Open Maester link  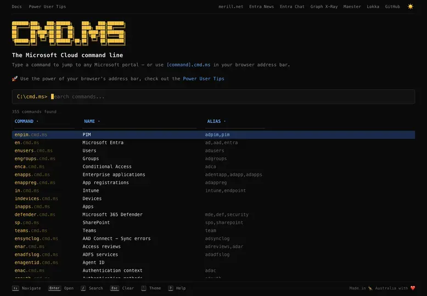coord(352,7)
